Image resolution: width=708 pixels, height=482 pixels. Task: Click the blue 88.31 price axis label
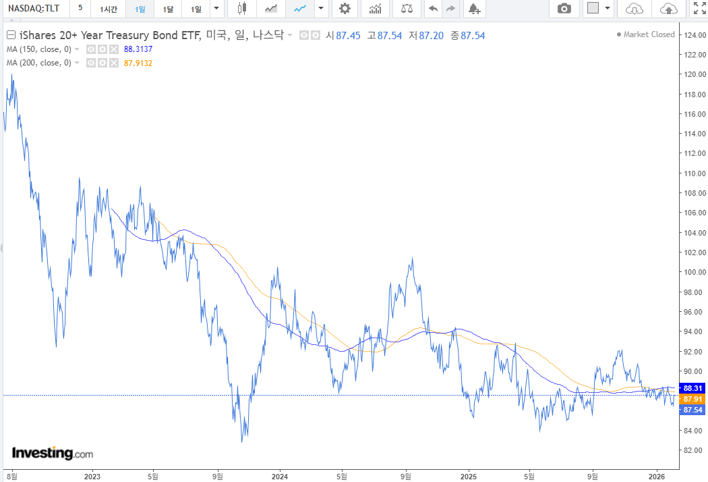point(692,388)
